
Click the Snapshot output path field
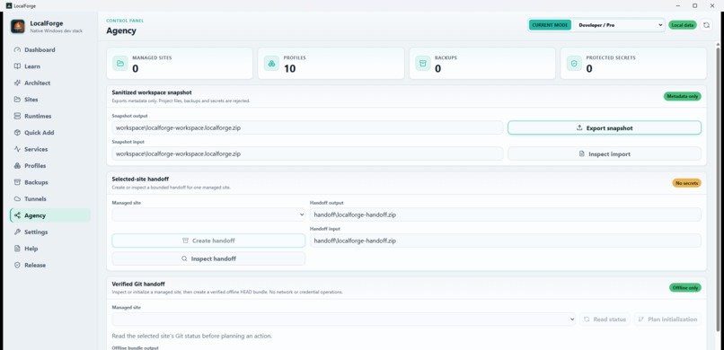307,127
